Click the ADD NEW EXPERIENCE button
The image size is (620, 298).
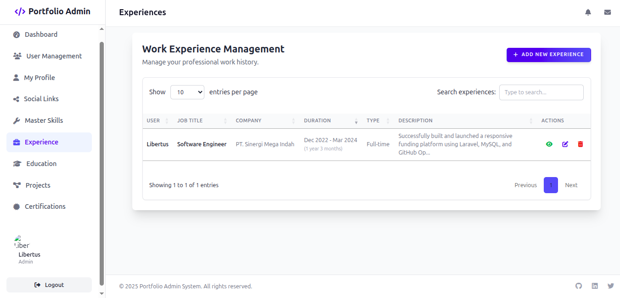click(548, 55)
